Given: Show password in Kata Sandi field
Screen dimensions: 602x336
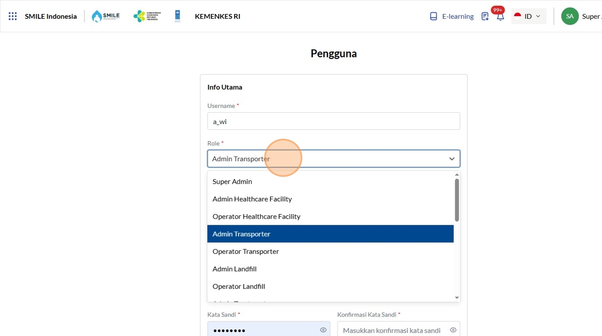Looking at the screenshot, I should click(323, 330).
